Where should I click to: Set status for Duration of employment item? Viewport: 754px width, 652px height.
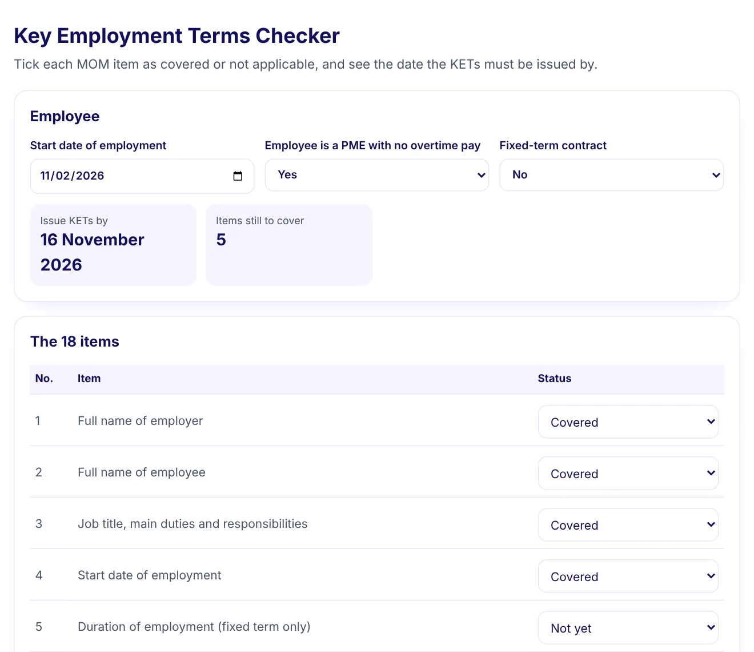click(x=628, y=628)
